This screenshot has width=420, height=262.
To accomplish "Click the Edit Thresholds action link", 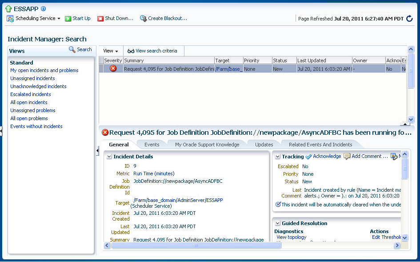I will 385,238.
